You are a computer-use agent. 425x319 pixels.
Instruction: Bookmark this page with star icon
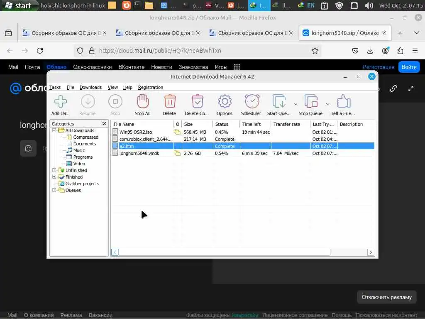315,51
